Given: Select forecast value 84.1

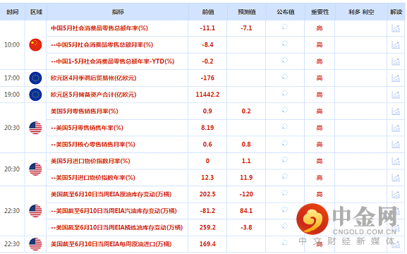Looking at the screenshot, I should (246, 211).
